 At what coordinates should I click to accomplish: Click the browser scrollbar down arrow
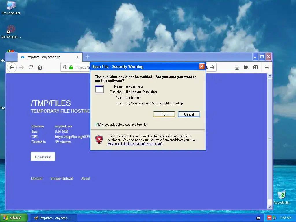click(270, 207)
